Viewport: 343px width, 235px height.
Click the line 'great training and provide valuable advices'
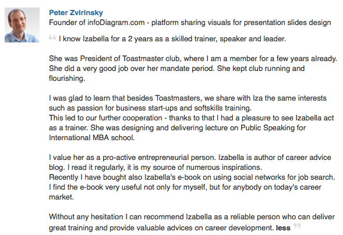(x=161, y=228)
